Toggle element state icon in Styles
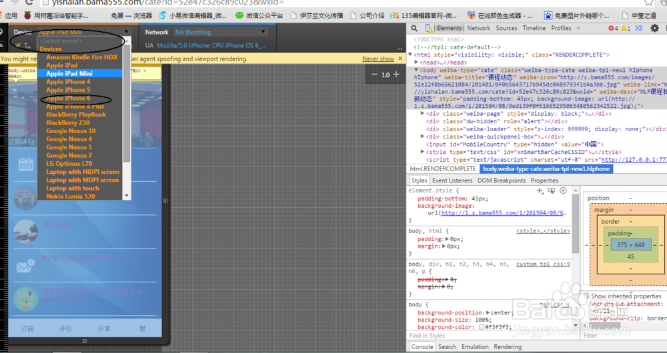667x353 pixels. tap(552, 190)
